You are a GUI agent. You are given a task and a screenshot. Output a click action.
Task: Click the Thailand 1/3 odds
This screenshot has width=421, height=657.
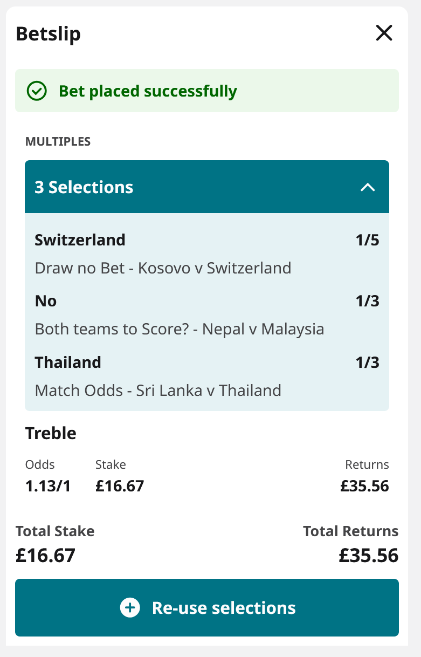367,362
